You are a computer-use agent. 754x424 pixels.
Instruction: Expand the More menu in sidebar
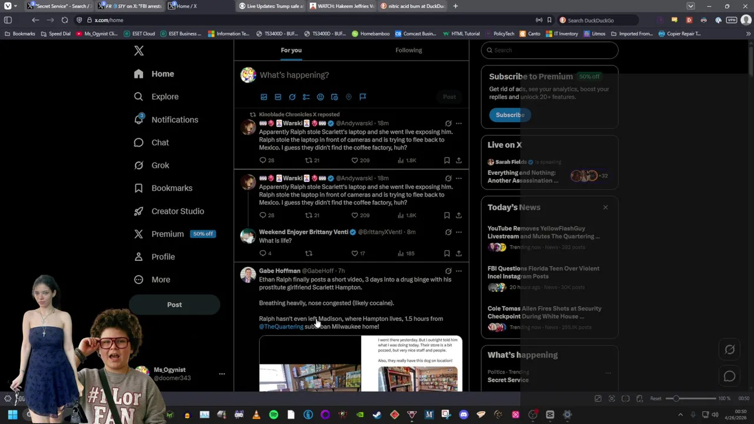coord(152,280)
